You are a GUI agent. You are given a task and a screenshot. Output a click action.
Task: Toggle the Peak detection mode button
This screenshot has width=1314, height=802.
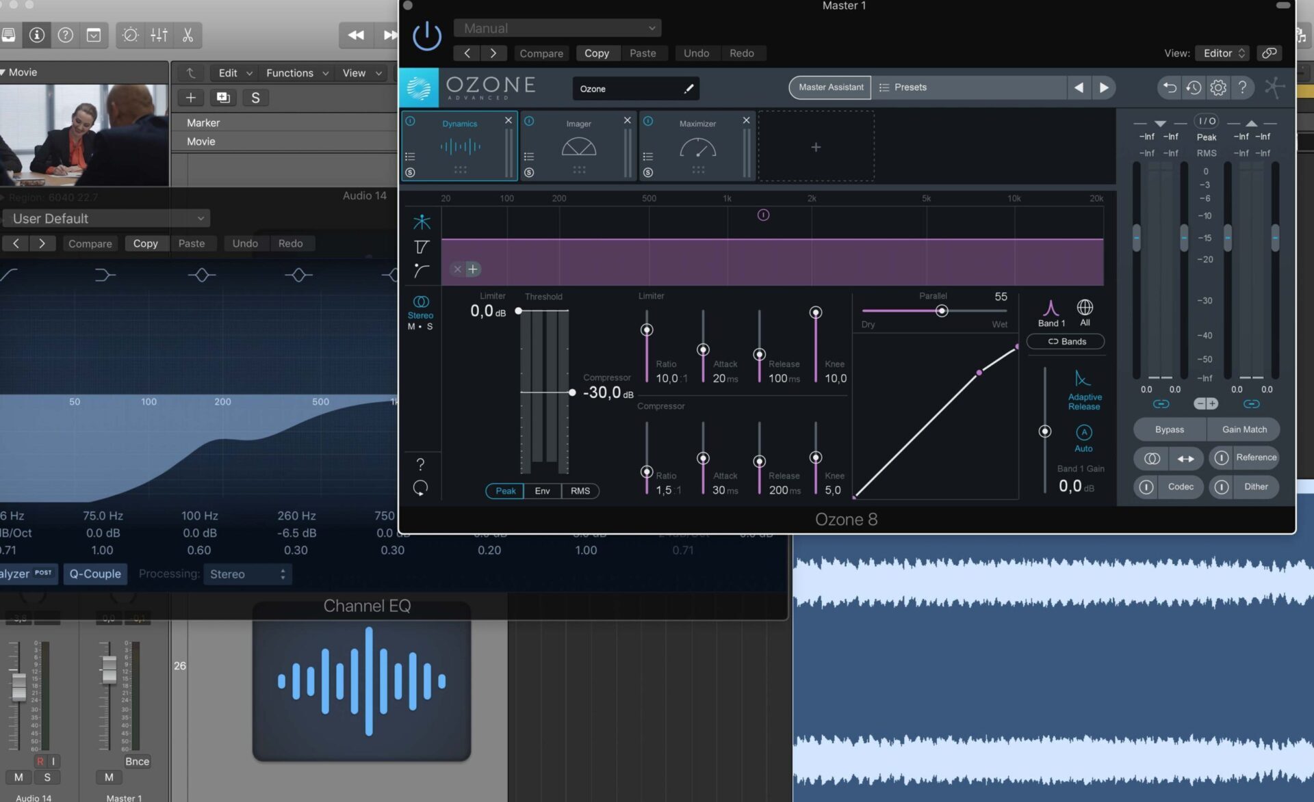click(x=506, y=490)
